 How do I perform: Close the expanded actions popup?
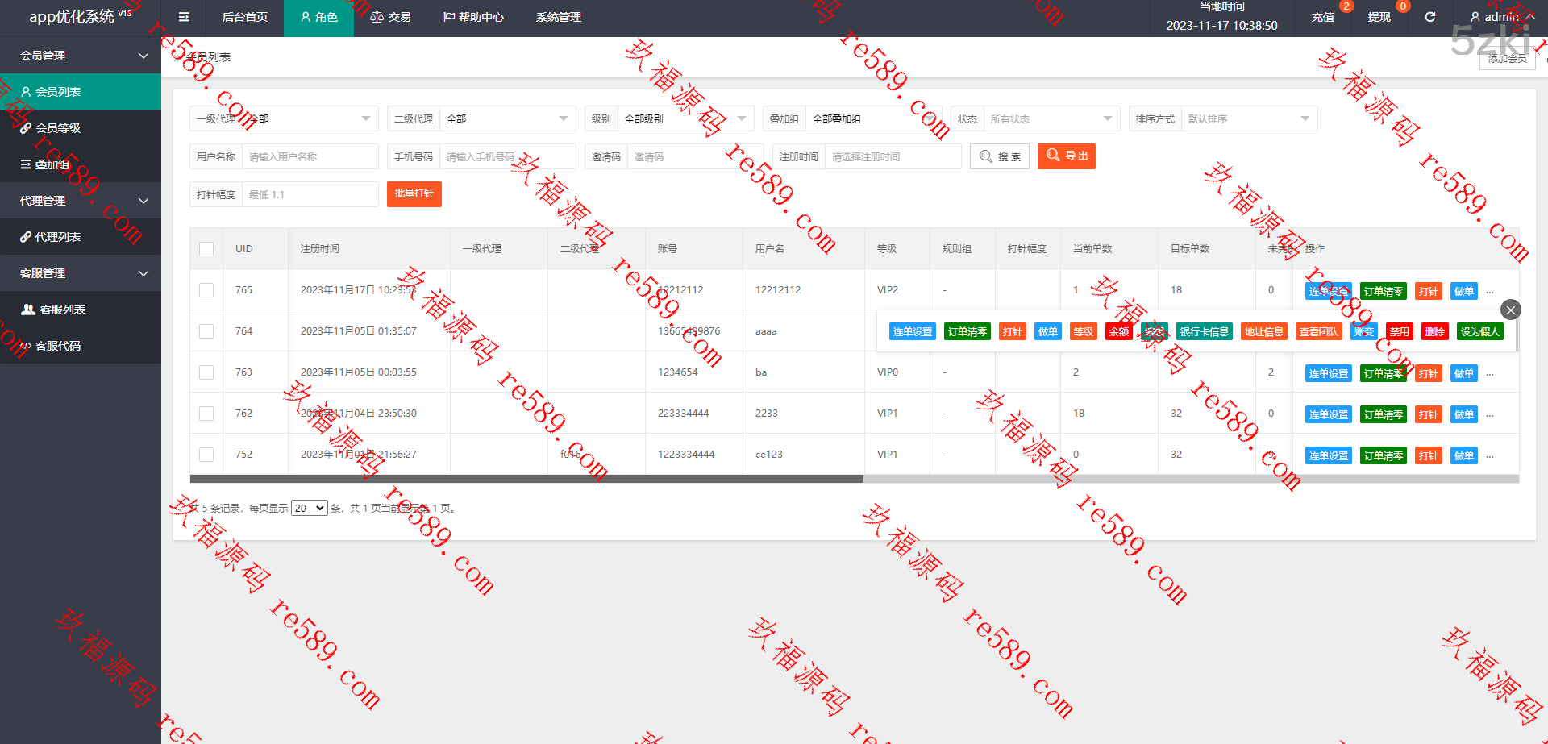click(1510, 310)
